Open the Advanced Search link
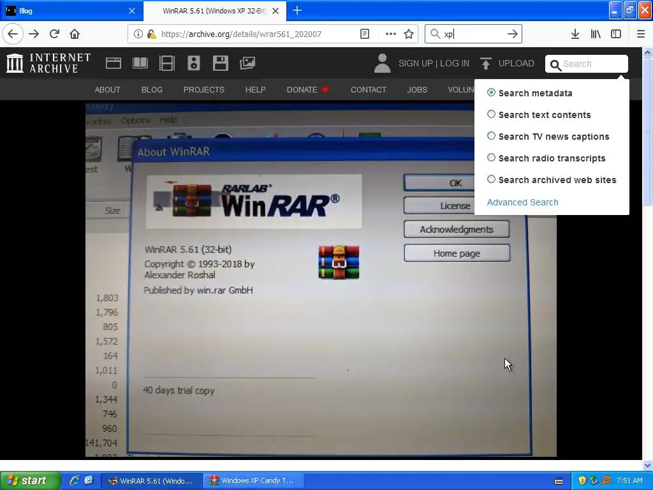 [x=523, y=202]
